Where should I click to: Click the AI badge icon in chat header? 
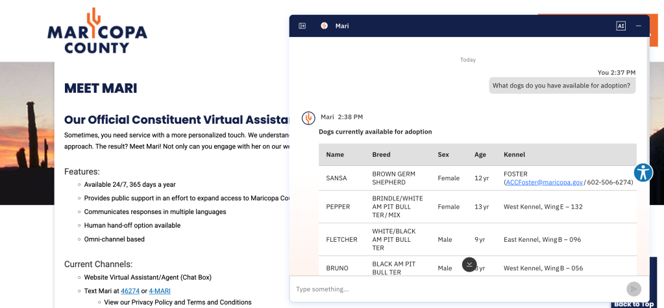click(x=621, y=26)
